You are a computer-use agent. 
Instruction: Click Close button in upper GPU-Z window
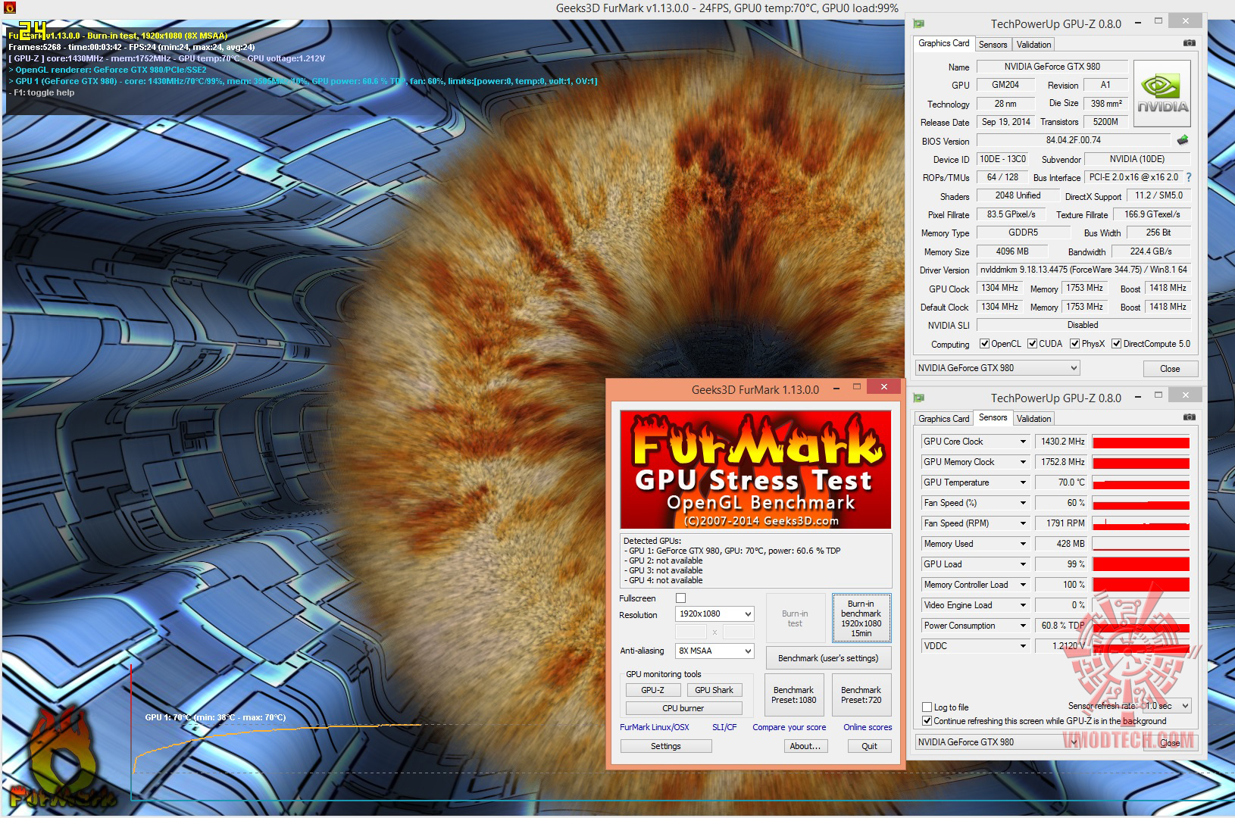1170,369
